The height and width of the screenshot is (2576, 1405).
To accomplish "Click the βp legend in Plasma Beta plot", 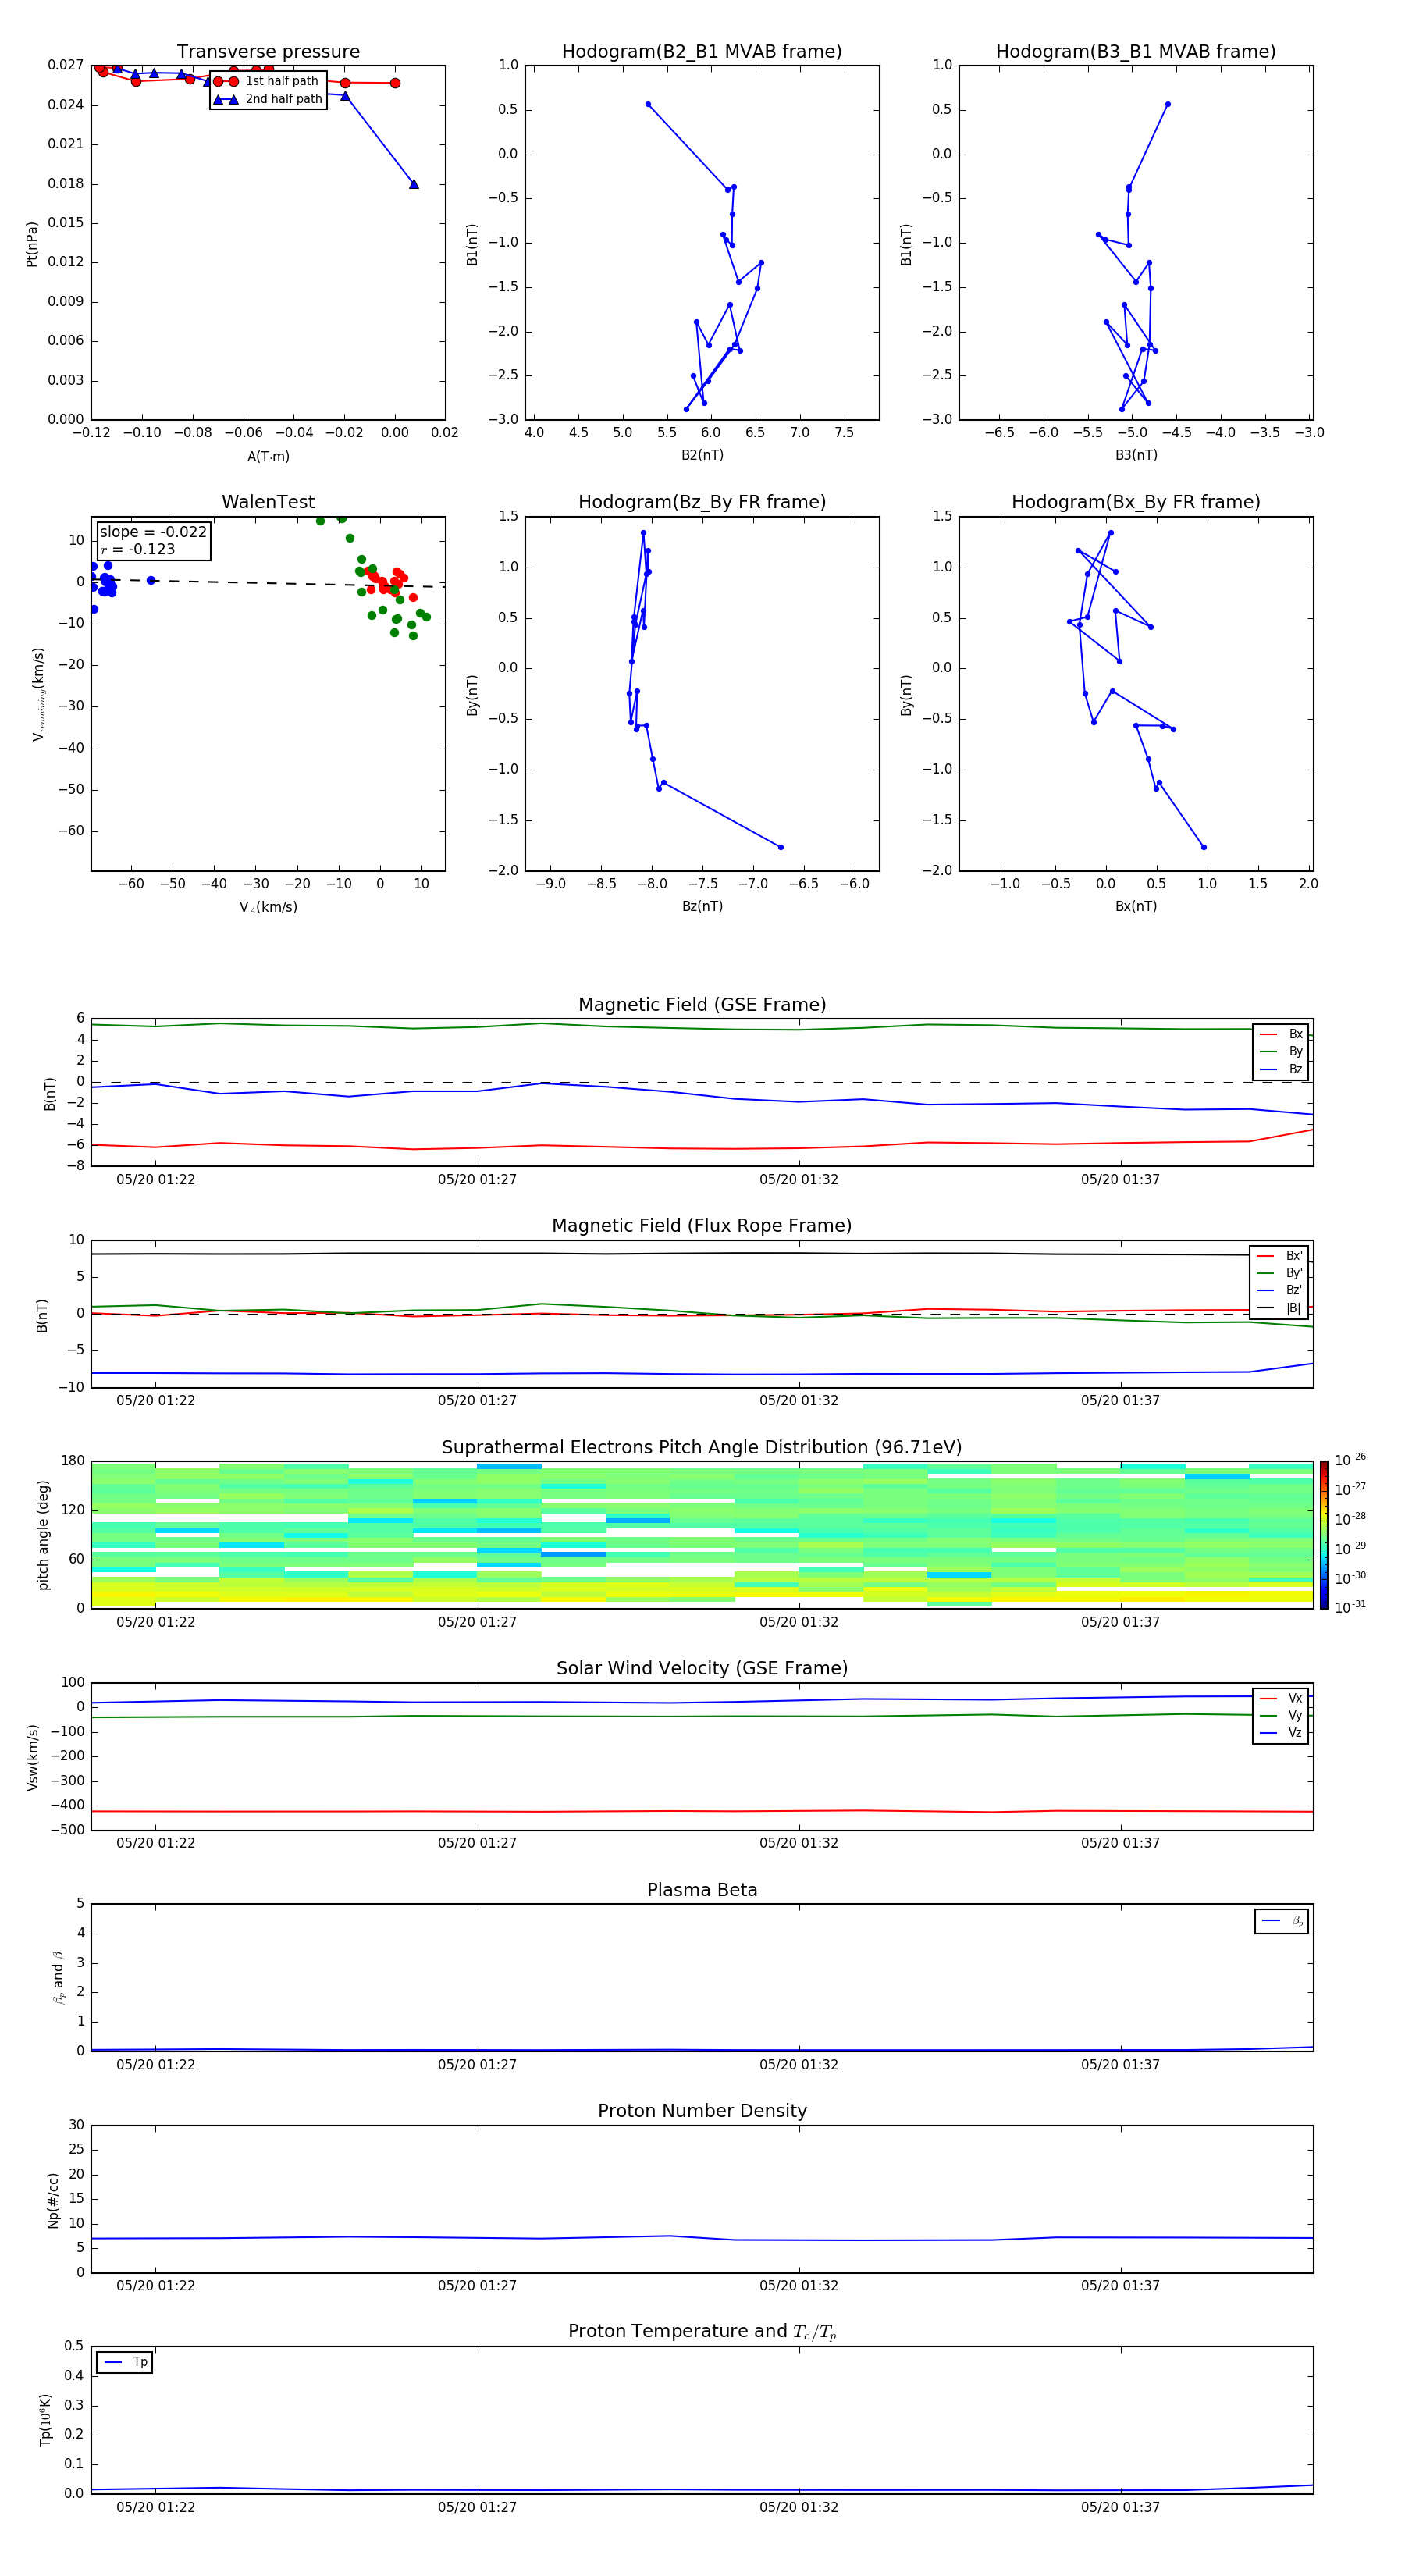I will [1282, 1921].
